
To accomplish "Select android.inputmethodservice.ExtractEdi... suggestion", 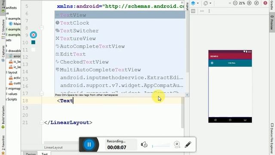I will coord(120,77).
